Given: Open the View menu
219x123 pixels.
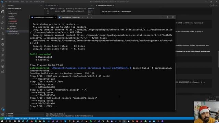Looking at the screenshot, I should coord(23,2).
